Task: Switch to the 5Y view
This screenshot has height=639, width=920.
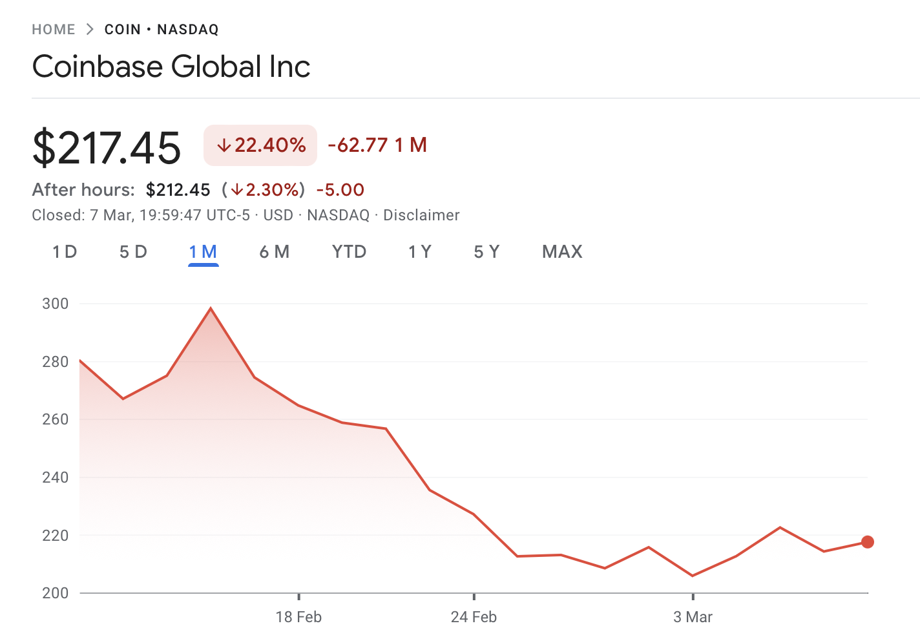Action: 486,252
